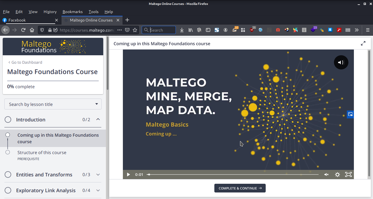Bookmark this page with the star
The width and height of the screenshot is (373, 199).
135,30
